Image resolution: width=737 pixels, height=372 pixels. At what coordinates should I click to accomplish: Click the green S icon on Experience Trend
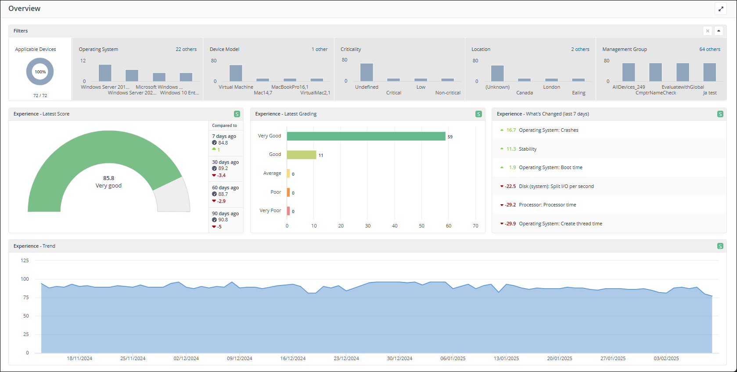(x=720, y=246)
